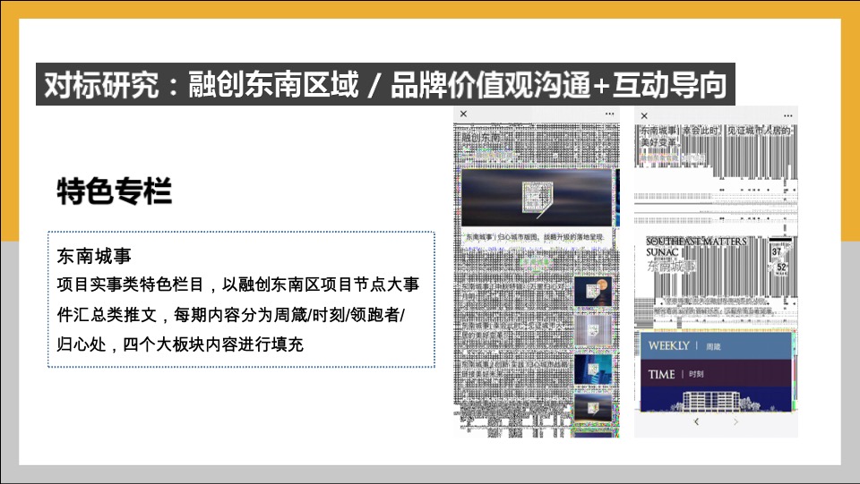The width and height of the screenshot is (860, 484).
Task: Click the line starting 归心处，四个大板块
Action: [x=180, y=344]
